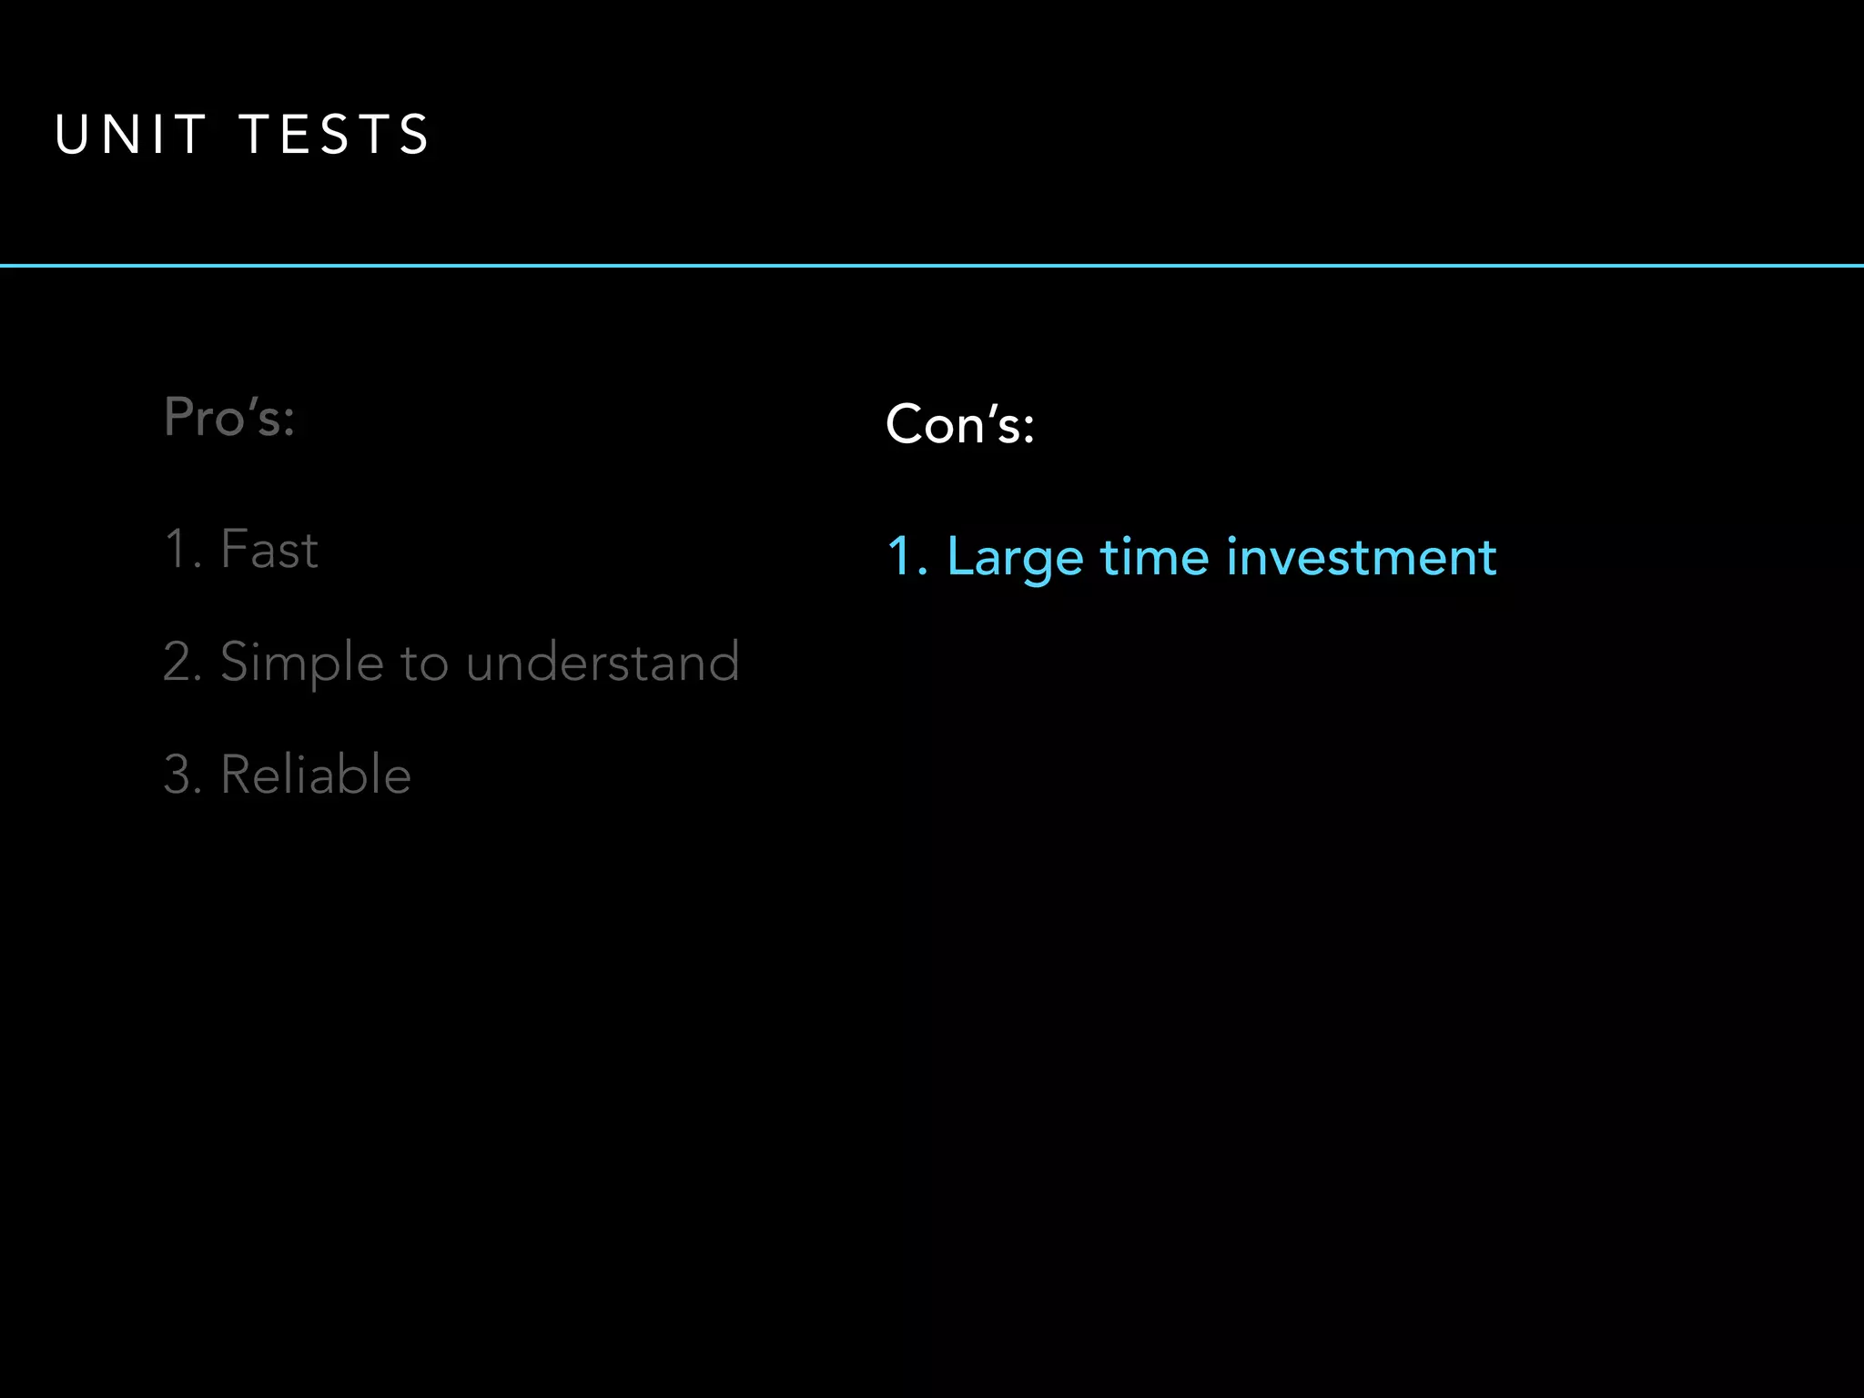Click the blue number 1 before Large

(899, 557)
